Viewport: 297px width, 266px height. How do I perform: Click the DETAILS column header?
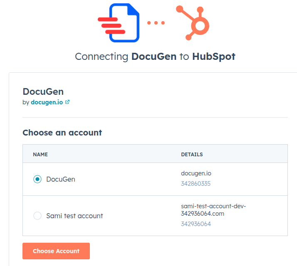click(192, 155)
